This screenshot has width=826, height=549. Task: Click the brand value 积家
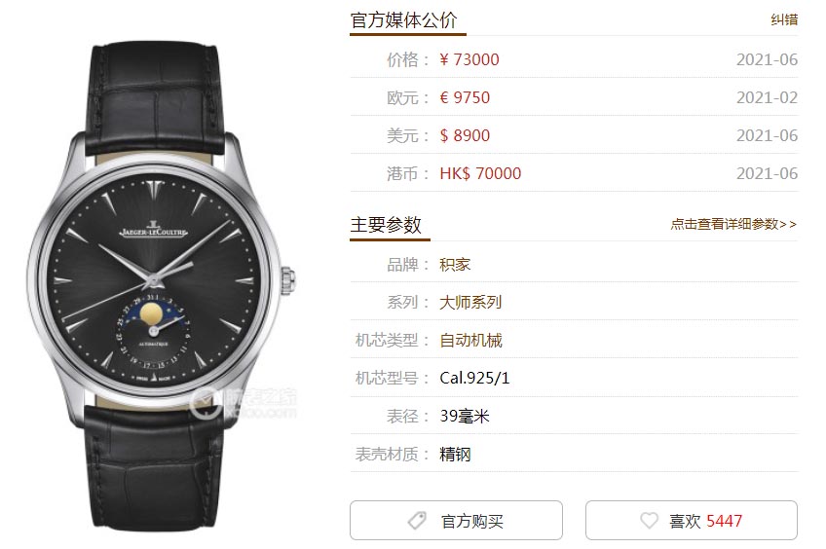pyautogui.click(x=455, y=264)
